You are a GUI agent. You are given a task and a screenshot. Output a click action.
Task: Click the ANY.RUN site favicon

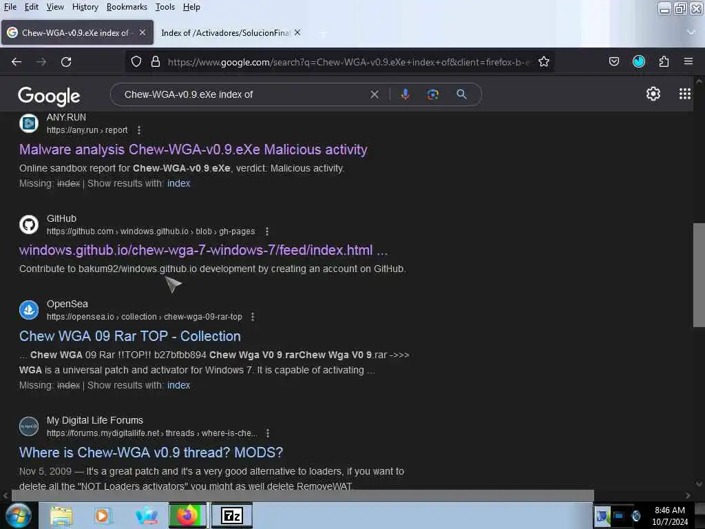(29, 123)
